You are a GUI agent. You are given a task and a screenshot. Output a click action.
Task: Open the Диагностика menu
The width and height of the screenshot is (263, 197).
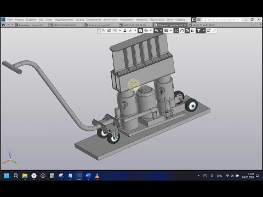coord(111,20)
